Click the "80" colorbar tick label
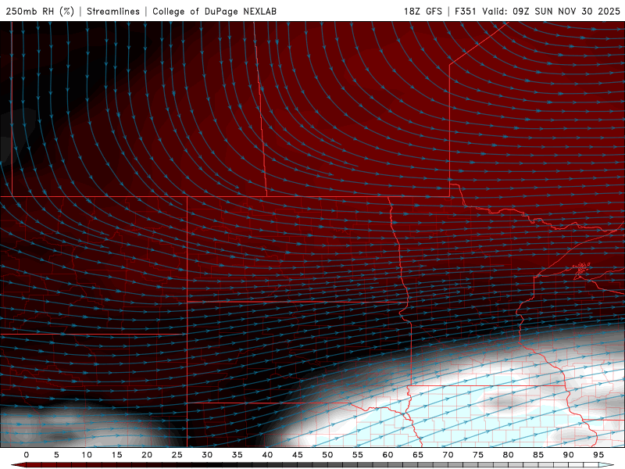The height and width of the screenshot is (469, 625). [x=508, y=455]
